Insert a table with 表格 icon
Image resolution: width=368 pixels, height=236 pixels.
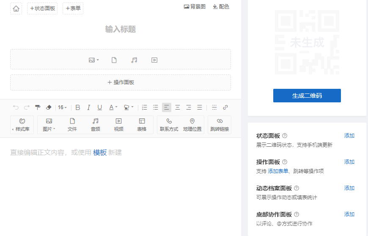point(142,125)
